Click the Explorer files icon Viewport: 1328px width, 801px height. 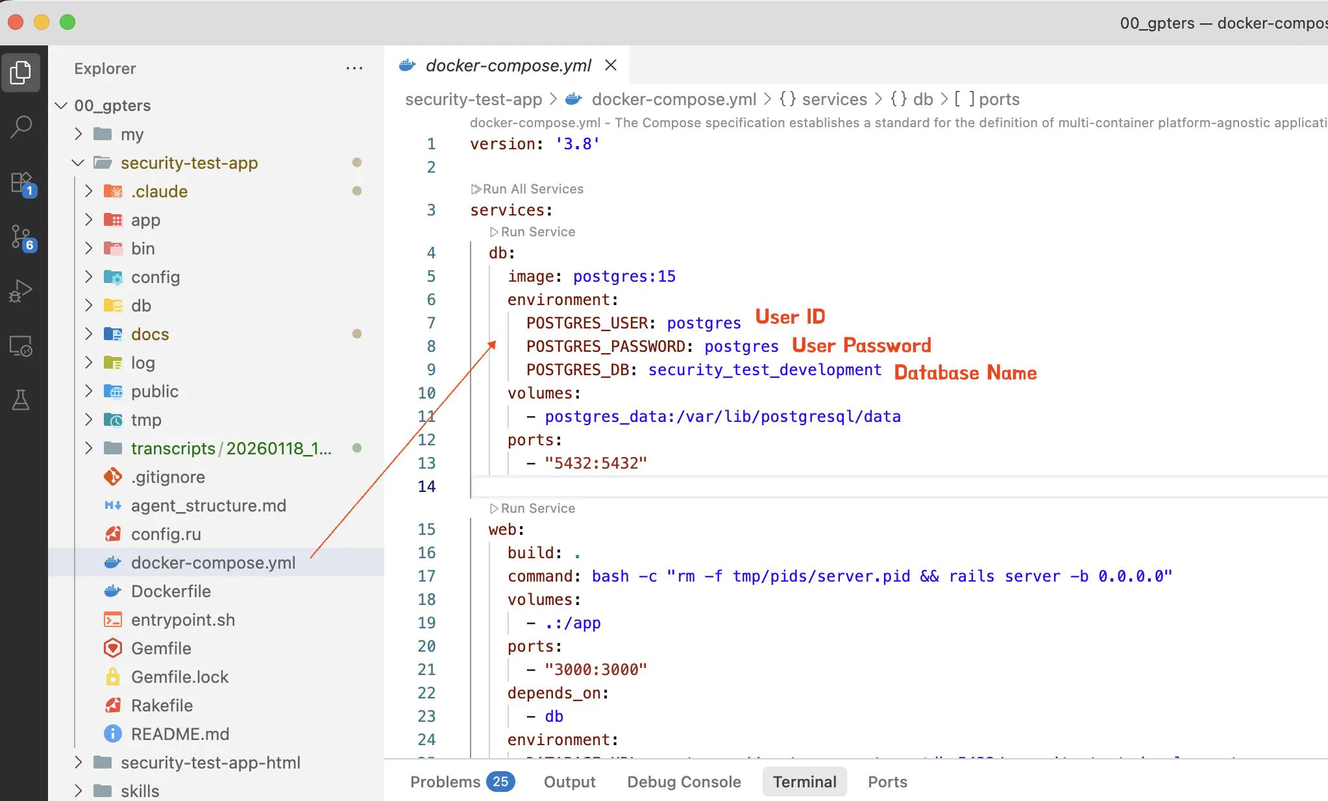tap(21, 72)
